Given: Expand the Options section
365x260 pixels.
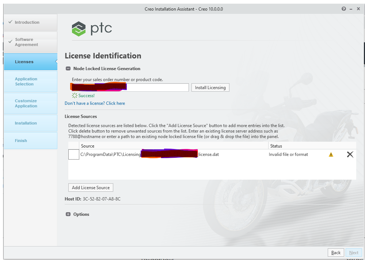Looking at the screenshot, I should click(68, 214).
